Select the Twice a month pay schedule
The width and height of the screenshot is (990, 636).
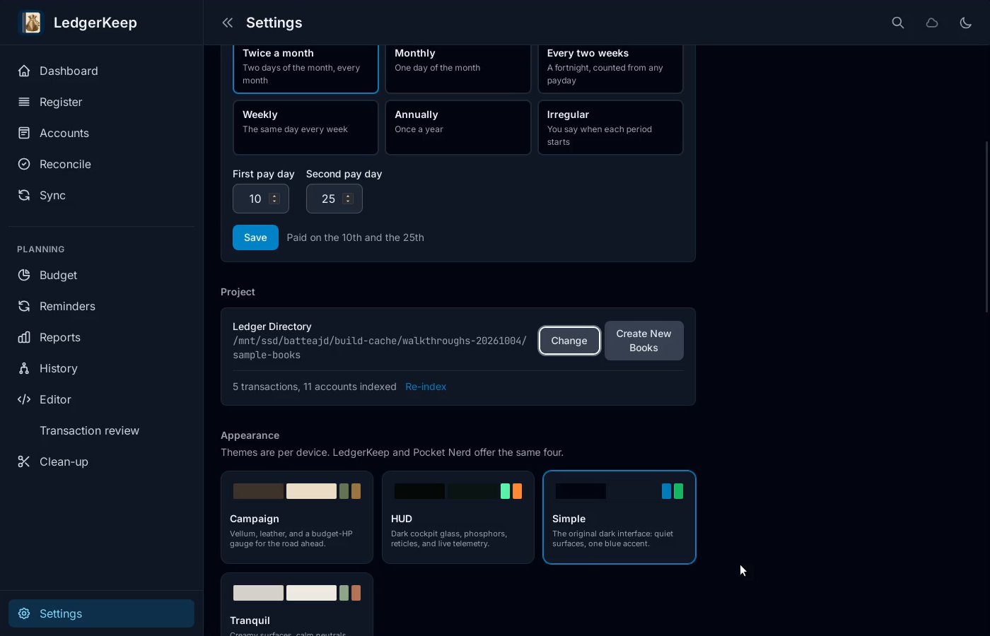[x=305, y=69]
